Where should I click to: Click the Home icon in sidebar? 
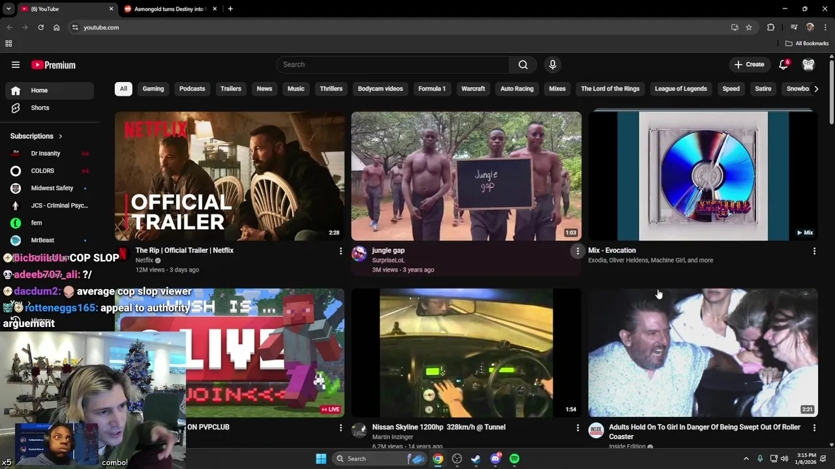[16, 91]
